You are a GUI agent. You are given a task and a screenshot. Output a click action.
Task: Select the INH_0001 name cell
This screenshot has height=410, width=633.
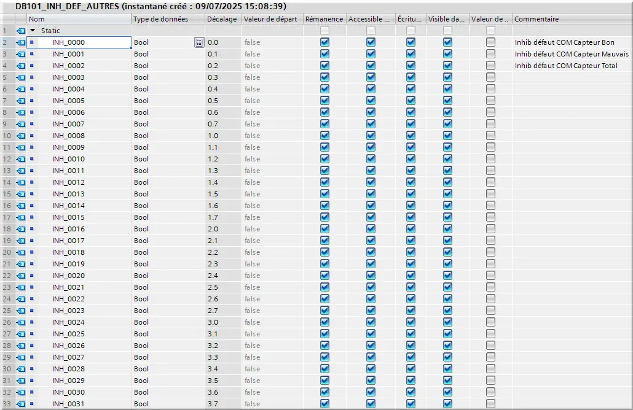(79, 54)
